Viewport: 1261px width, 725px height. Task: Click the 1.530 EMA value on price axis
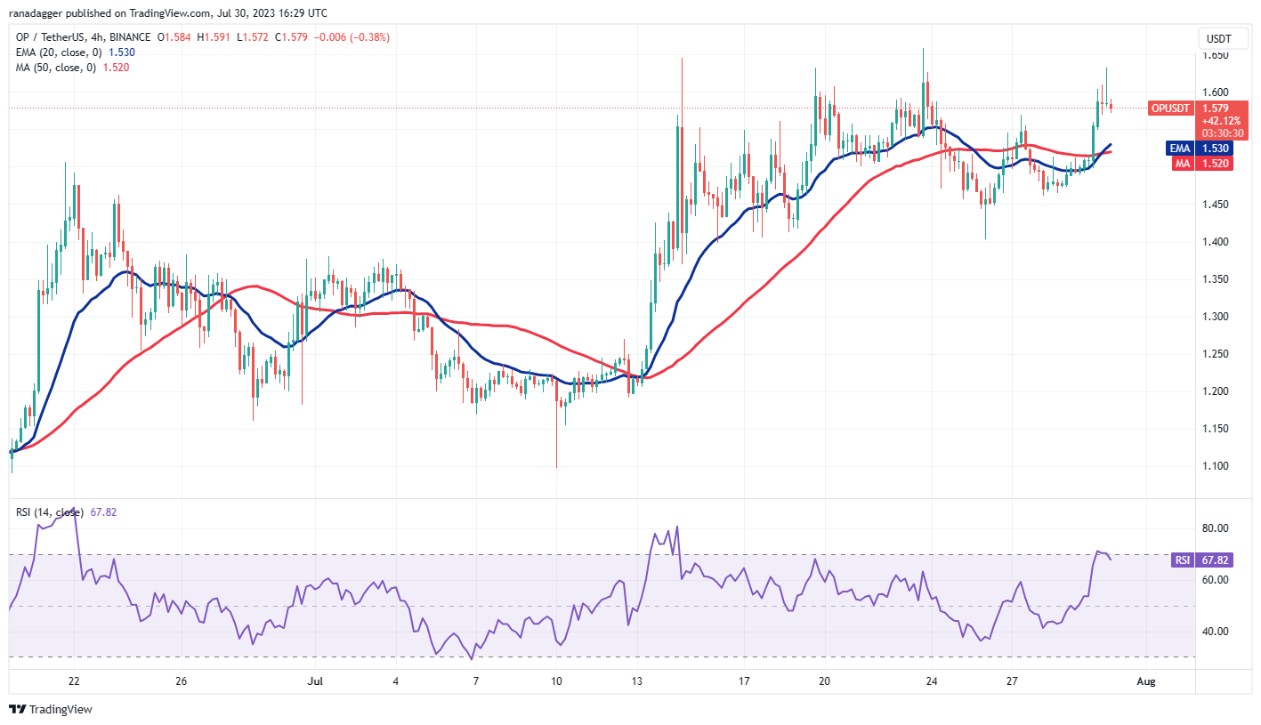pyautogui.click(x=1217, y=149)
